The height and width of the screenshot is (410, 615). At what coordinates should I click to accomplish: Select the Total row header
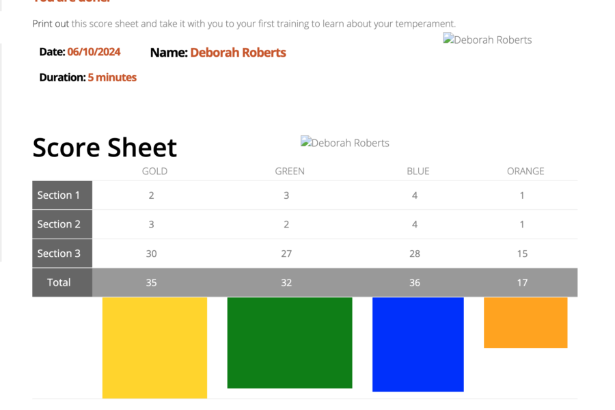(62, 282)
